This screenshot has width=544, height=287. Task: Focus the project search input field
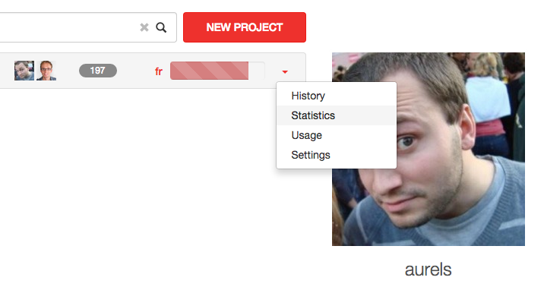click(x=69, y=27)
